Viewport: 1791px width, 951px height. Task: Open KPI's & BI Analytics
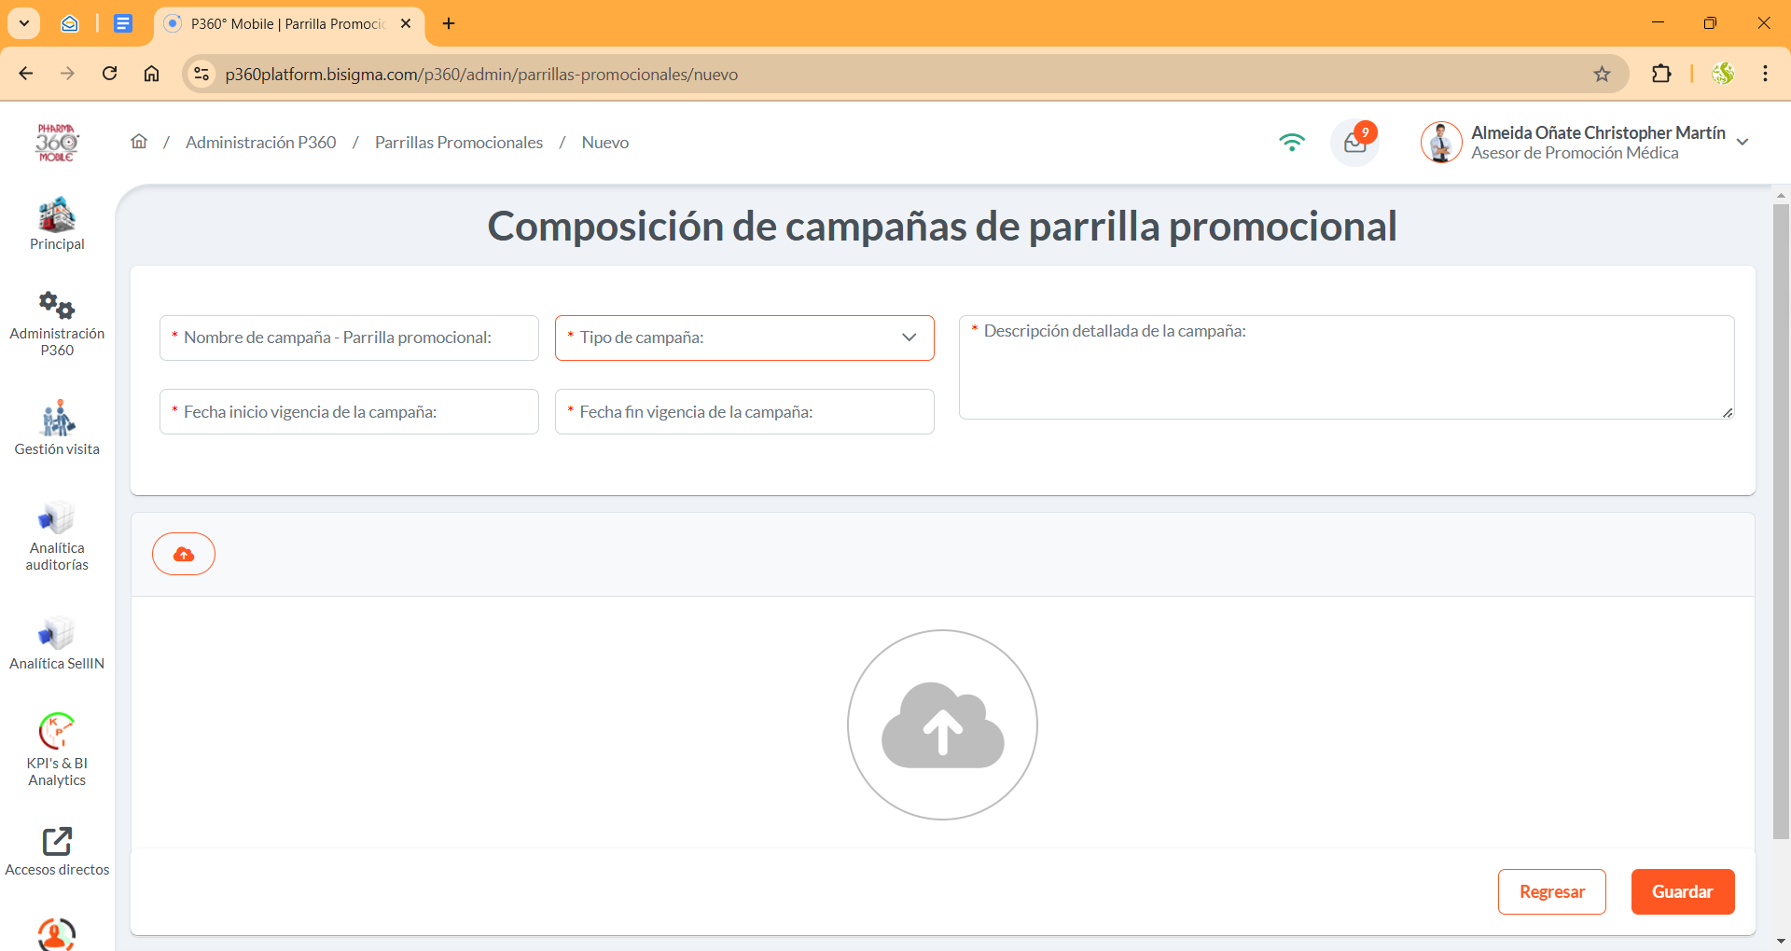(57, 732)
